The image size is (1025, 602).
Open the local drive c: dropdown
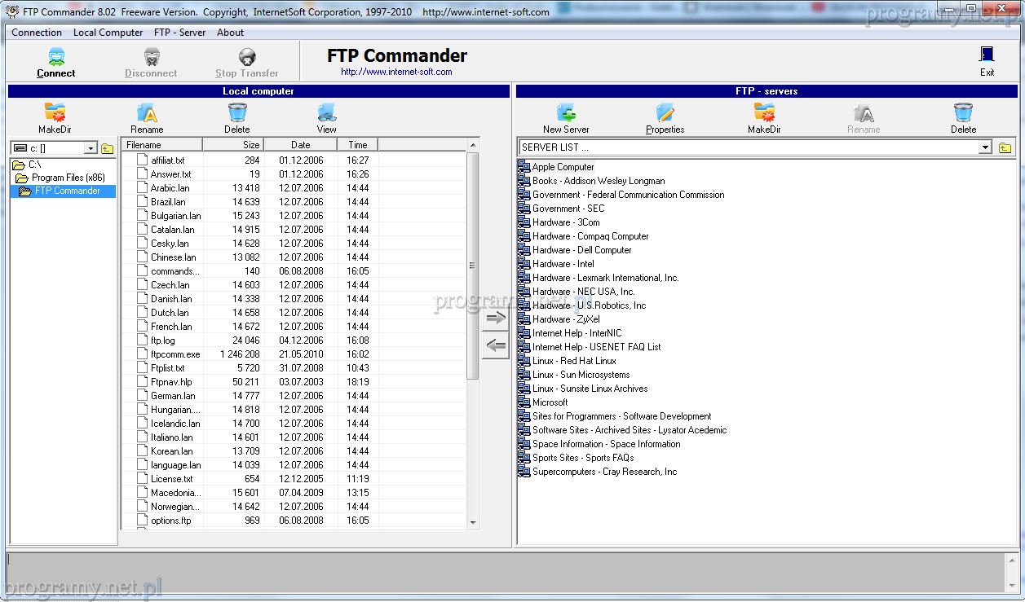(90, 148)
